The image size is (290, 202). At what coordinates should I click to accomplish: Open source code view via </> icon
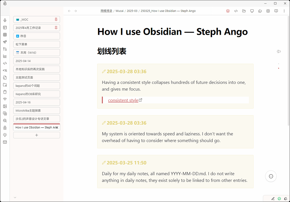pyautogui.click(x=236, y=11)
